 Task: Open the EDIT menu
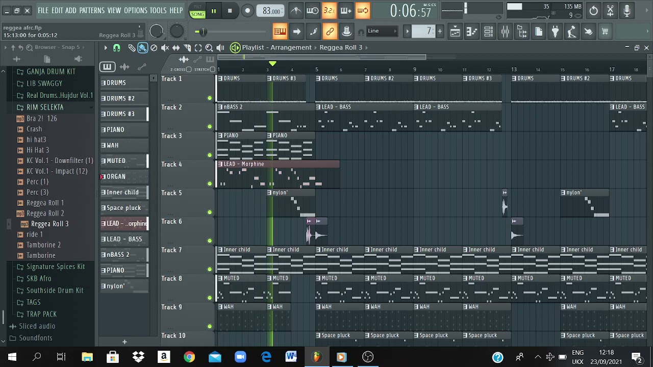click(x=57, y=10)
